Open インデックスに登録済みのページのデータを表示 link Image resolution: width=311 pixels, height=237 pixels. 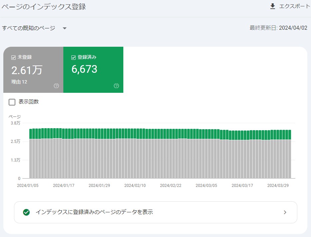click(155, 212)
